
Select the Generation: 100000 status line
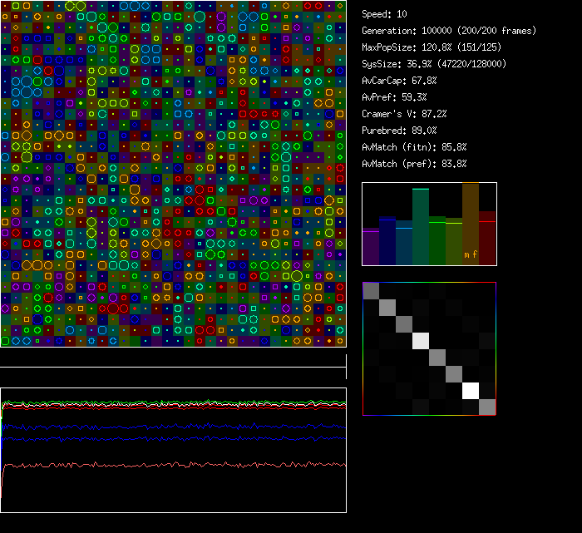pyautogui.click(x=449, y=31)
